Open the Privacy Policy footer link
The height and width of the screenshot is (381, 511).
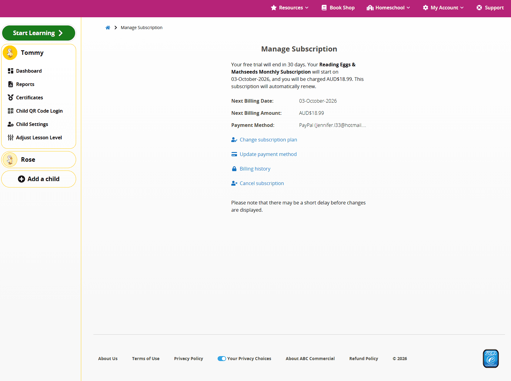point(189,359)
